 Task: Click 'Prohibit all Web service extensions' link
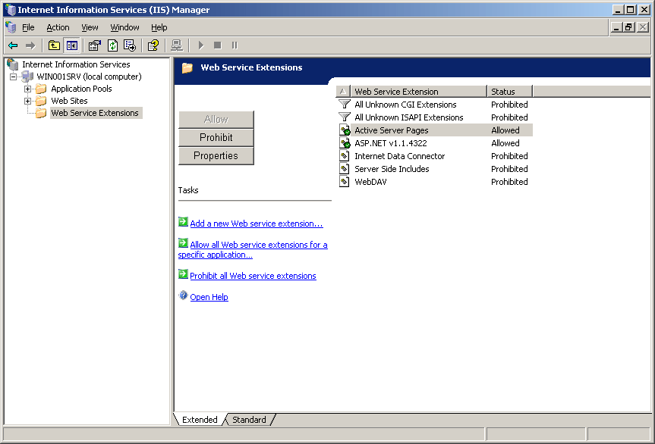[253, 276]
